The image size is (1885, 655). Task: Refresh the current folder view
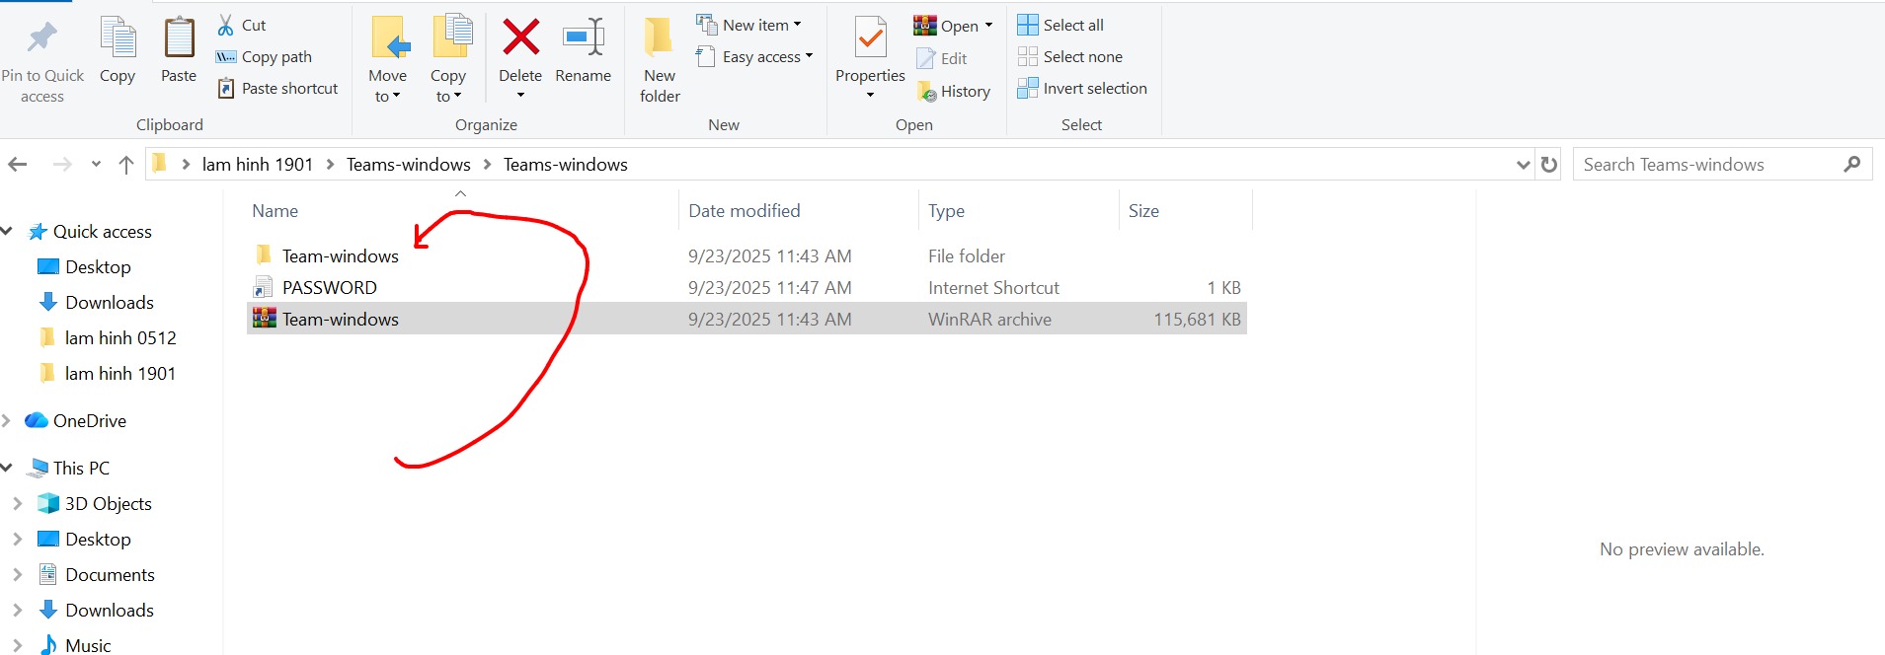tap(1549, 165)
